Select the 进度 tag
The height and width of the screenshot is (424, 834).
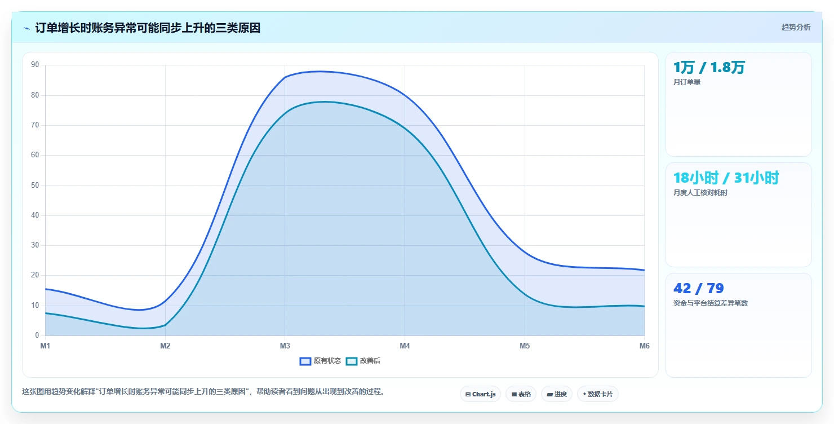coord(557,394)
